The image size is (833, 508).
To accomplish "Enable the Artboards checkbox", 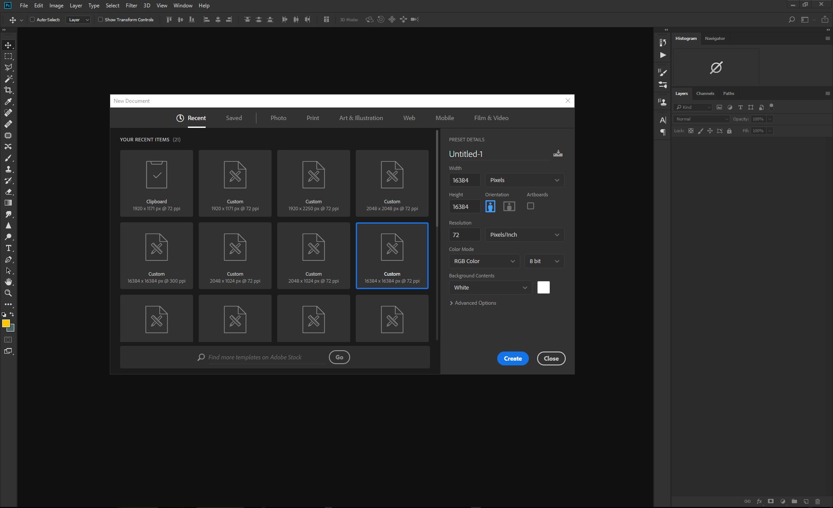I will 530,206.
